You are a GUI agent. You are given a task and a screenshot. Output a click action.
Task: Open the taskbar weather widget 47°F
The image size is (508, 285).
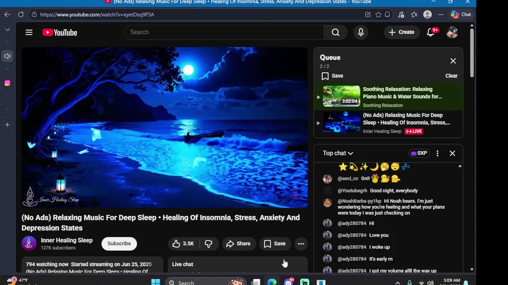point(18,281)
